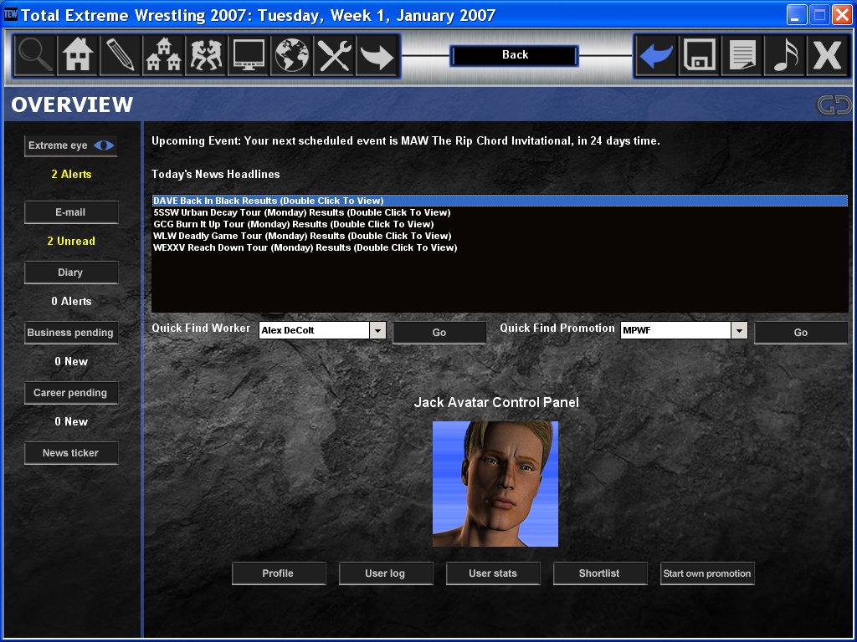The image size is (857, 642).
Task: Select the GCG Burn It Up Tour headline
Action: [293, 224]
